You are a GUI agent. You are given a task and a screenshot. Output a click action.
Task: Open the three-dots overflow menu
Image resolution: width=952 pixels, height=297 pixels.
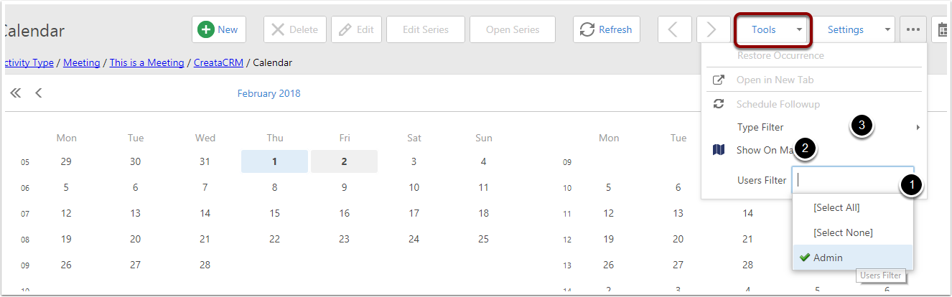(x=913, y=29)
